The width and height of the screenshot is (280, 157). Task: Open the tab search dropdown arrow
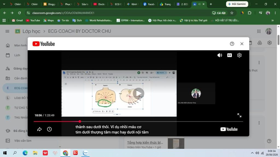pos(4,4)
